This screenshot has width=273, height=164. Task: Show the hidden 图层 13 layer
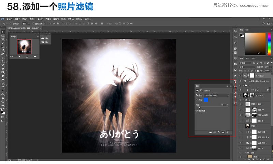pyautogui.click(x=241, y=126)
